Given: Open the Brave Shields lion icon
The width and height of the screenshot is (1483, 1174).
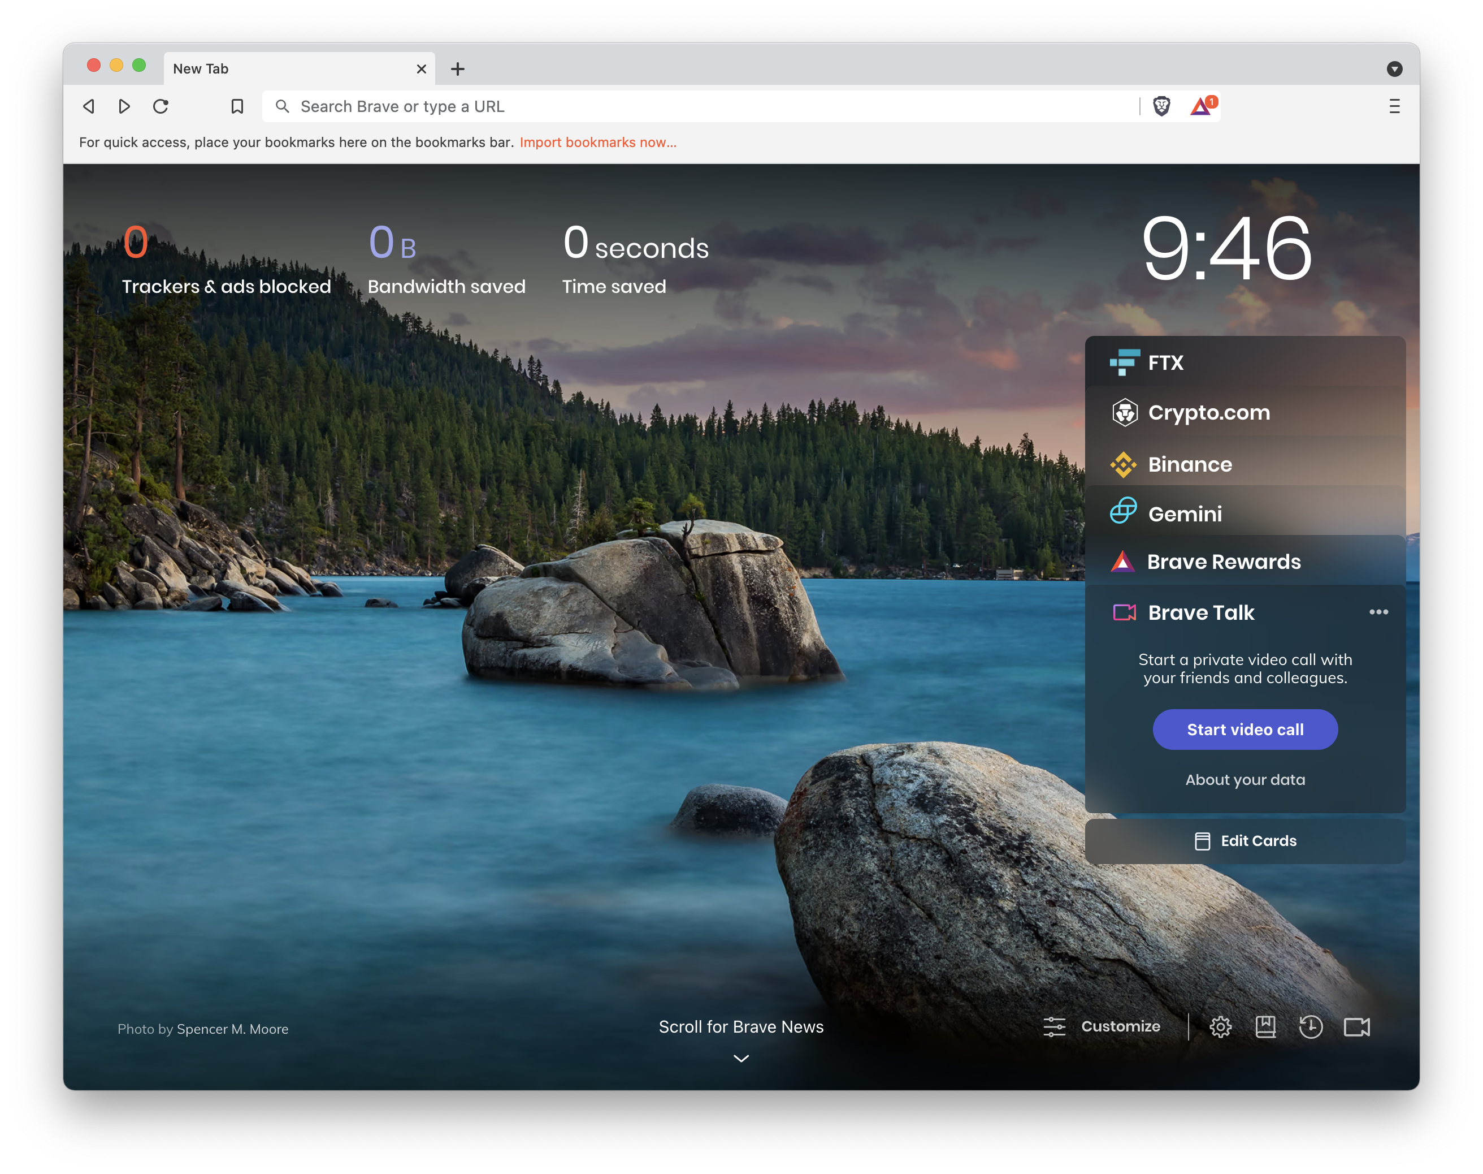Looking at the screenshot, I should pos(1161,106).
